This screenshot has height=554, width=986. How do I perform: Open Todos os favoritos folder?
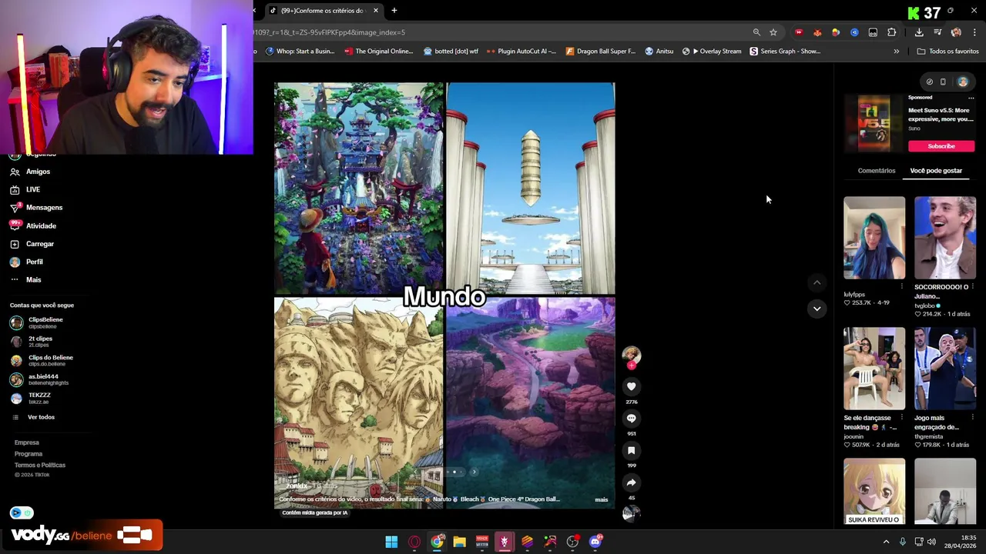point(947,52)
